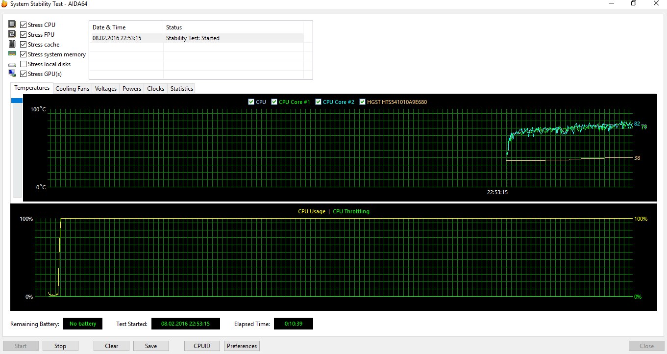
Task: Click the disk drive icon beside Stress local disks
Action: 12,64
